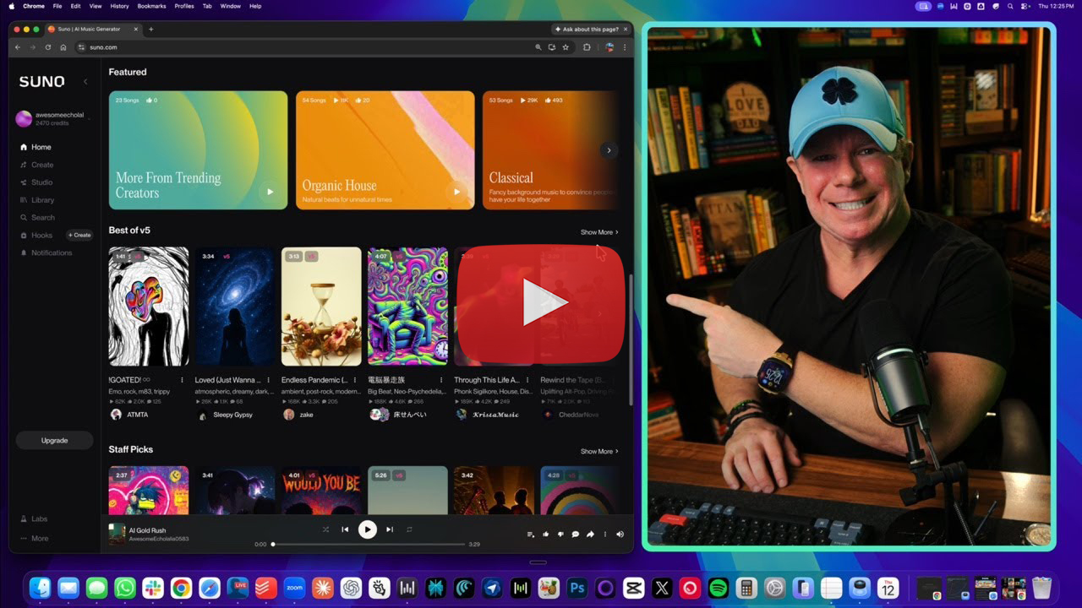Toggle shuffle in the player bar
This screenshot has width=1082, height=608.
325,529
